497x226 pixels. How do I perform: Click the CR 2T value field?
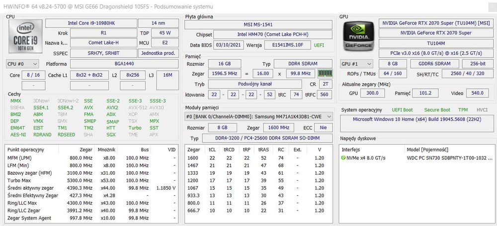click(326, 84)
